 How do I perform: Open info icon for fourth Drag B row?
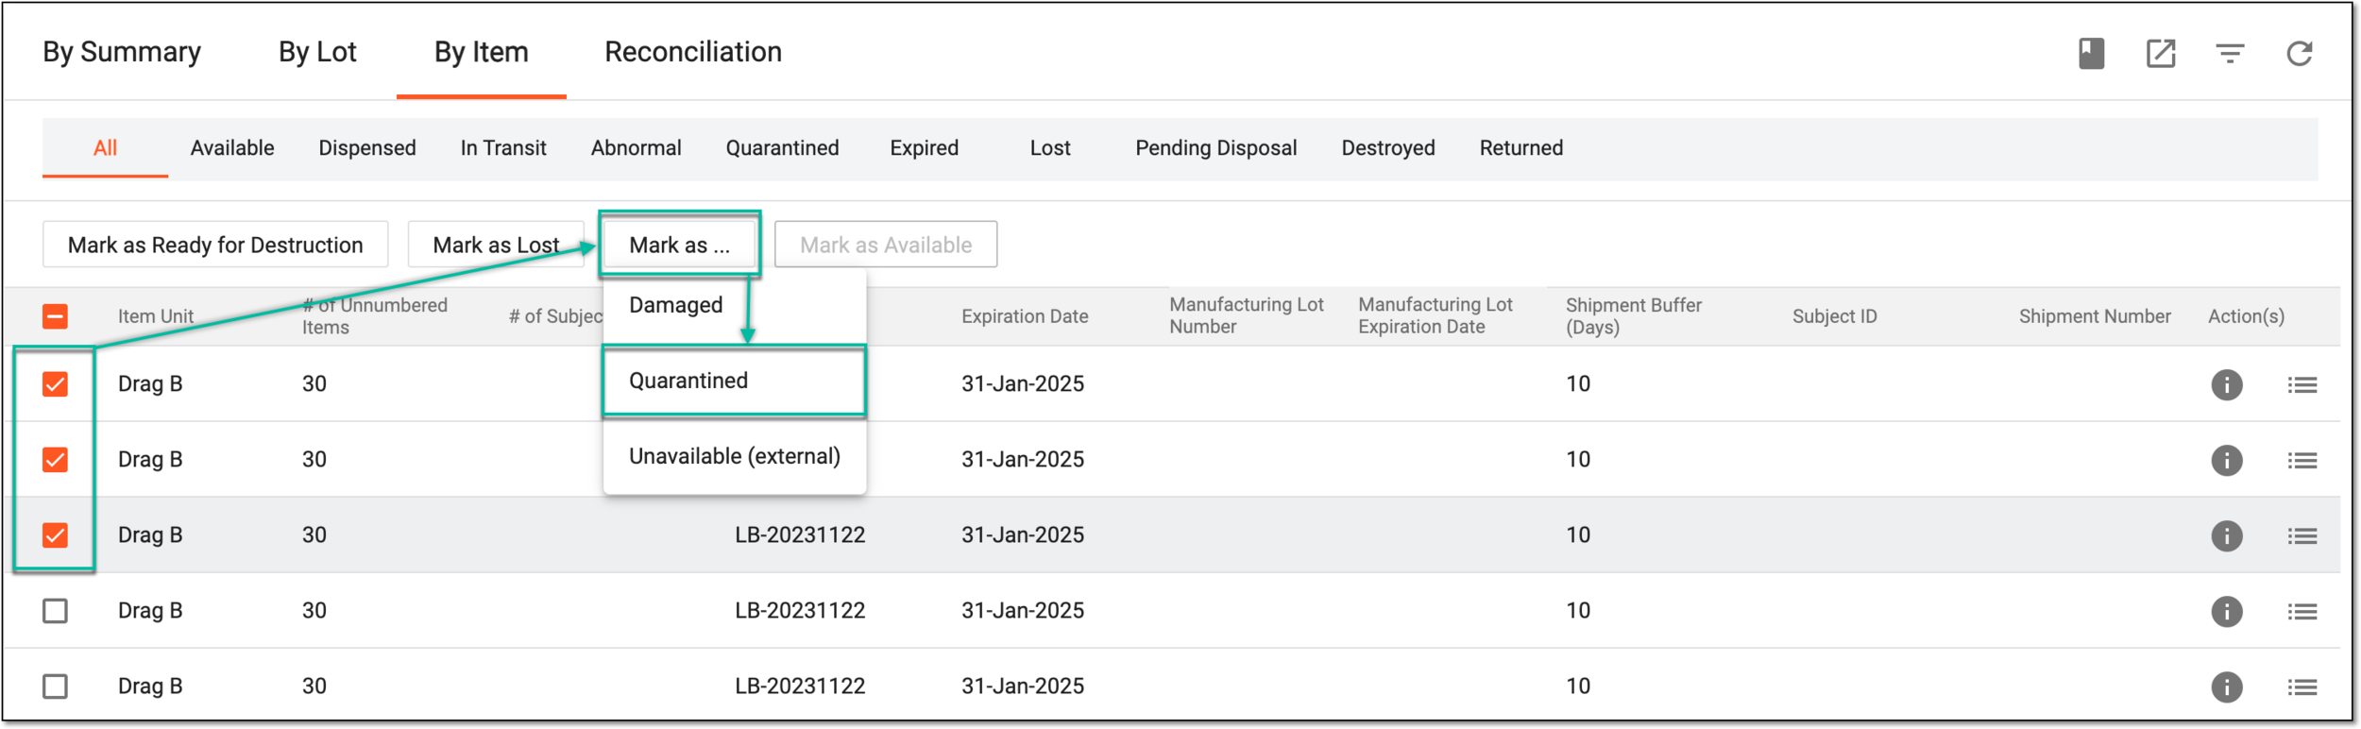pos(2226,611)
